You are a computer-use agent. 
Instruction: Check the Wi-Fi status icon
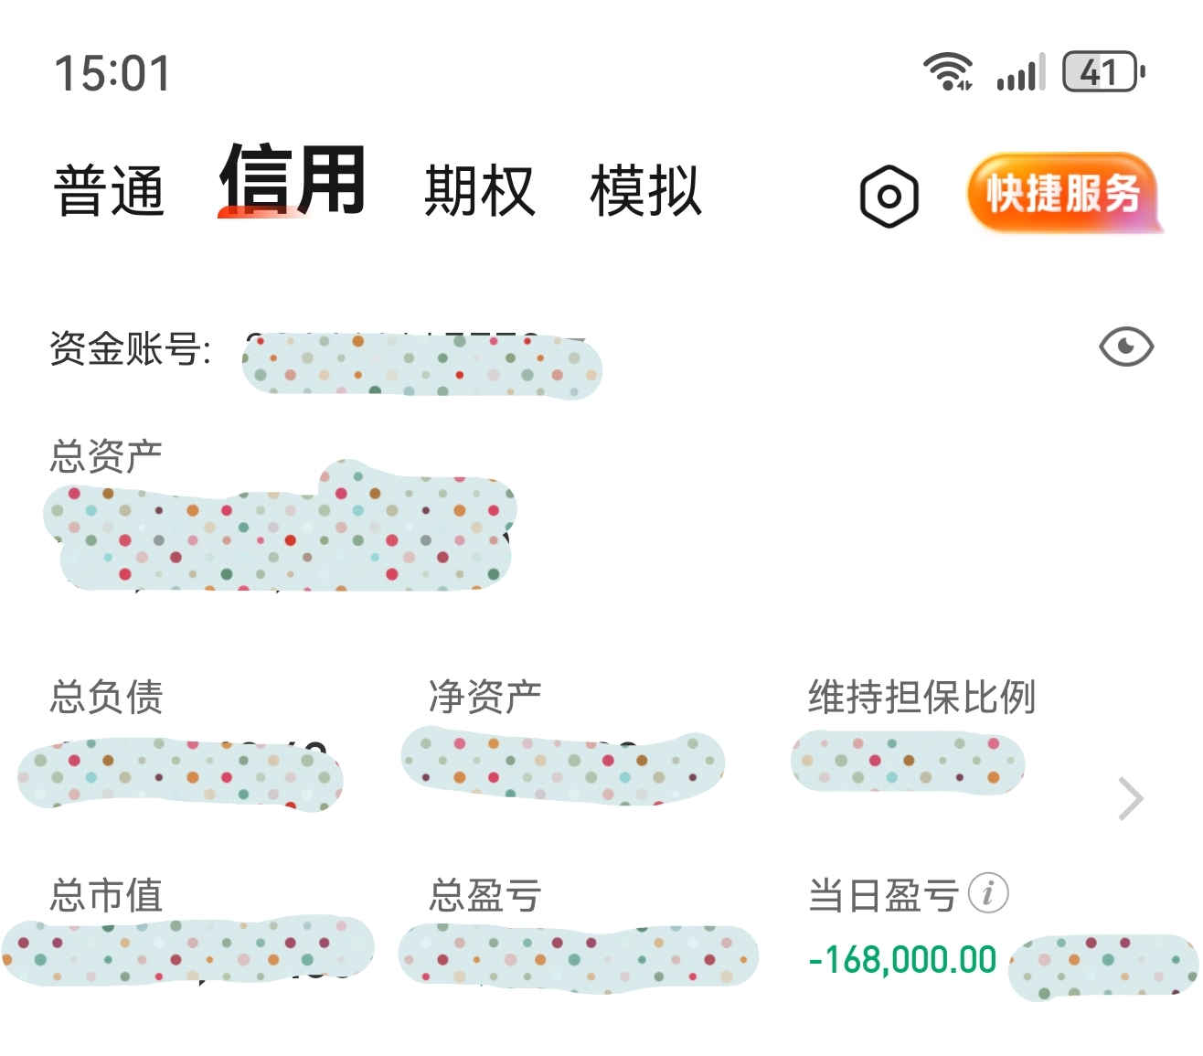pyautogui.click(x=947, y=71)
